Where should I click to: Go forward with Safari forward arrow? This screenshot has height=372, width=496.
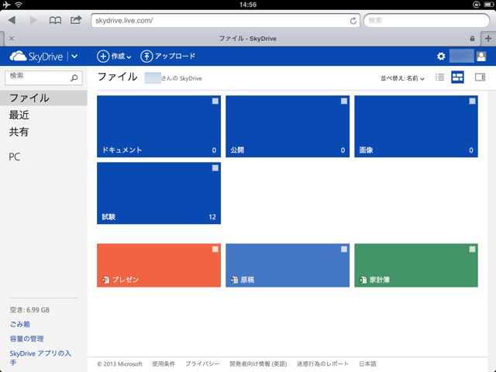[33, 20]
